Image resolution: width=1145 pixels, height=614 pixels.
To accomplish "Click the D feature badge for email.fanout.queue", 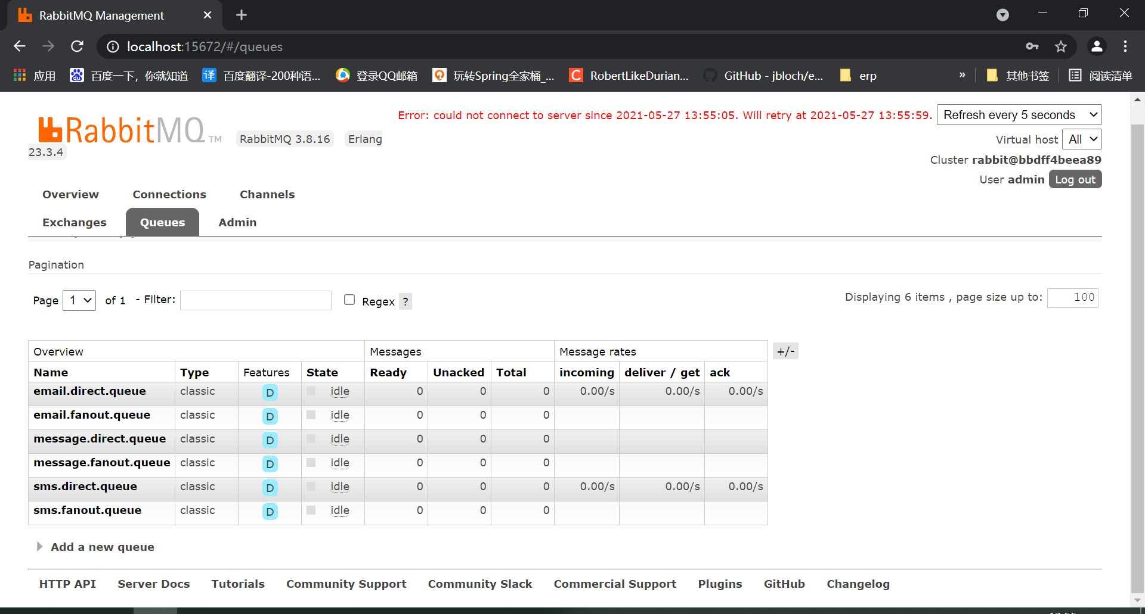I will (270, 416).
